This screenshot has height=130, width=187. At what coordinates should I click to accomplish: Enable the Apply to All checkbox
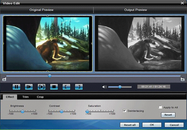[160, 107]
